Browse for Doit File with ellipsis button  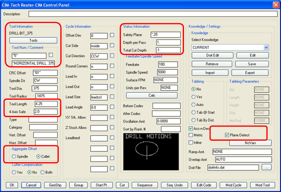(x=266, y=168)
